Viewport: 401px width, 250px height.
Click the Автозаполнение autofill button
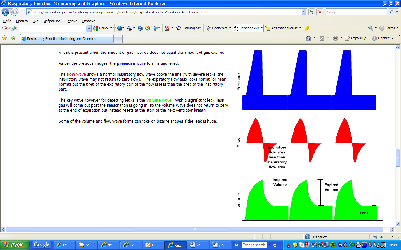coord(282,28)
